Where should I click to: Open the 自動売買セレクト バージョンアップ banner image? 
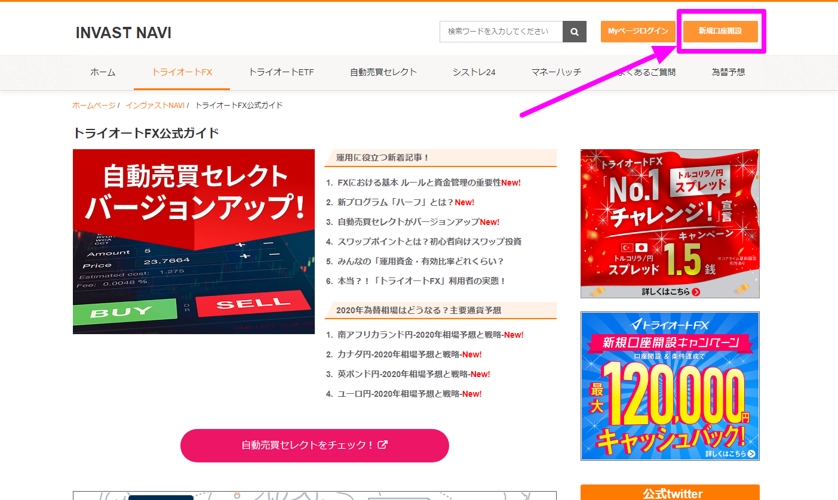[x=194, y=242]
